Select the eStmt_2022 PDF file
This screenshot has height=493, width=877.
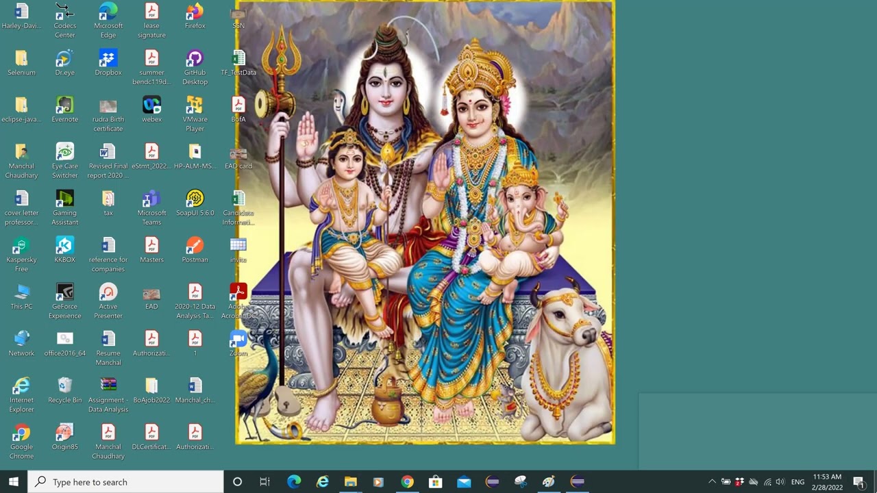(x=151, y=156)
